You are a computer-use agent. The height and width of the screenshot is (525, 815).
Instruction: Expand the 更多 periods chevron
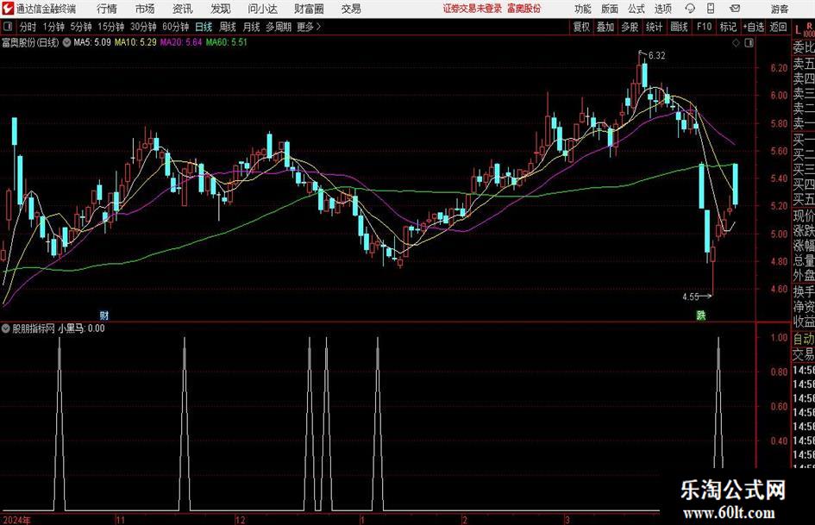[x=318, y=27]
